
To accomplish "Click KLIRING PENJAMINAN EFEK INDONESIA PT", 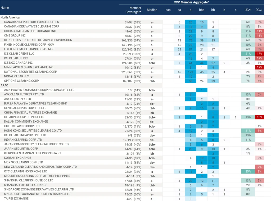I will click(x=33, y=153).
